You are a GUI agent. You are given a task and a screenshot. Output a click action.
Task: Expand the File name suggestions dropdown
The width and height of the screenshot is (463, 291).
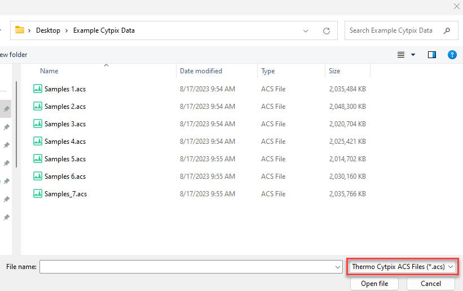pos(338,266)
